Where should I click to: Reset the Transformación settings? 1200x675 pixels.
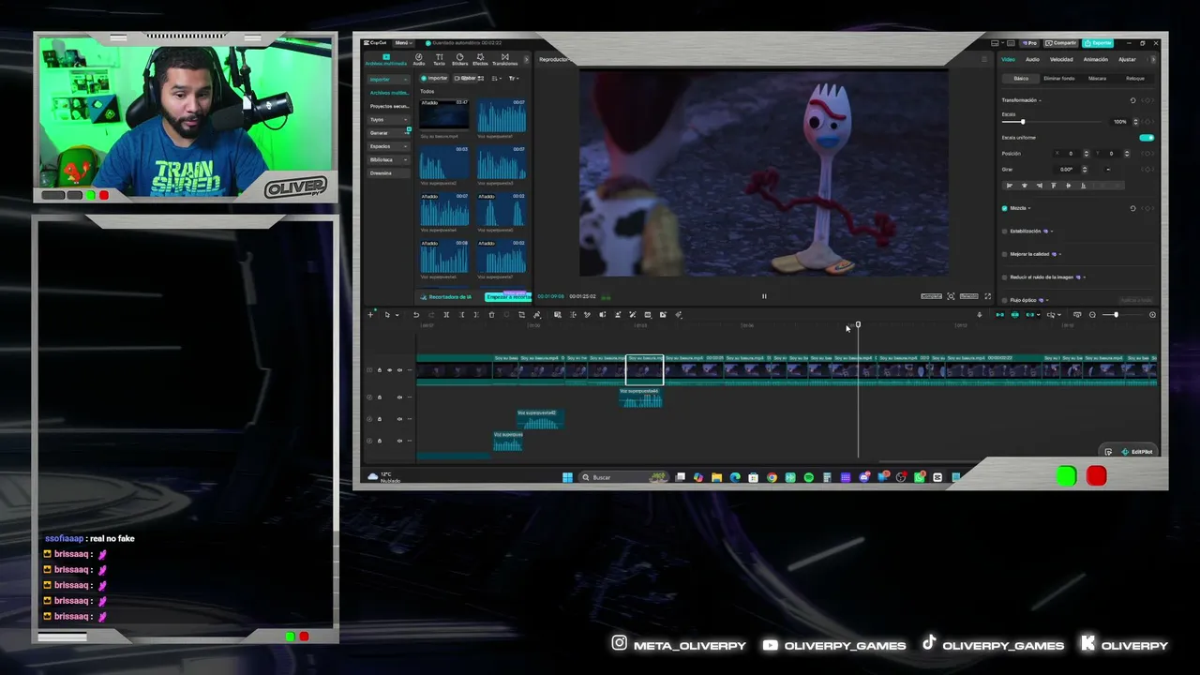(1132, 100)
